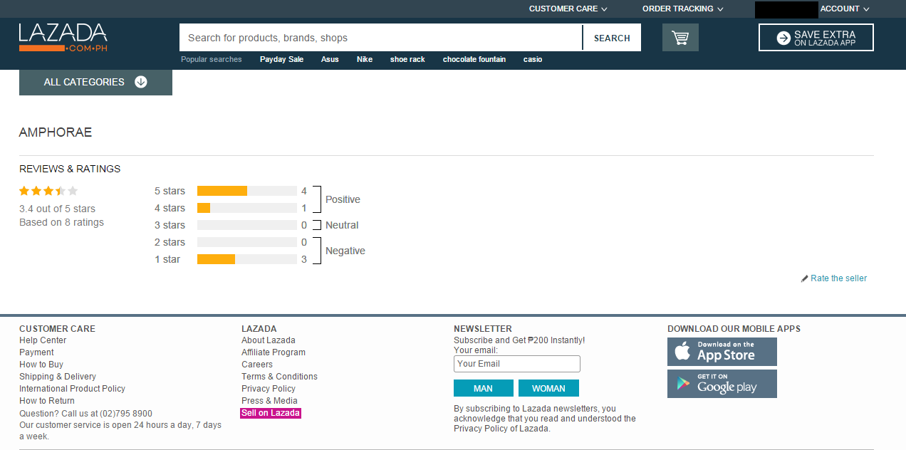Click the 3.4 out of 5 stars text
This screenshot has width=906, height=450.
pos(57,209)
